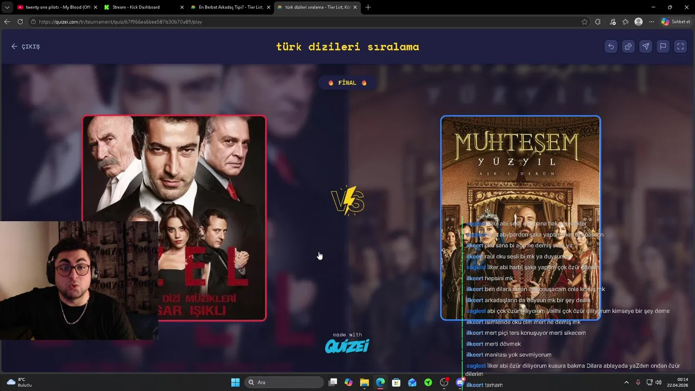Click chat message 'ilkeert merti dövmek'
This screenshot has width=695, height=391.
494,344
